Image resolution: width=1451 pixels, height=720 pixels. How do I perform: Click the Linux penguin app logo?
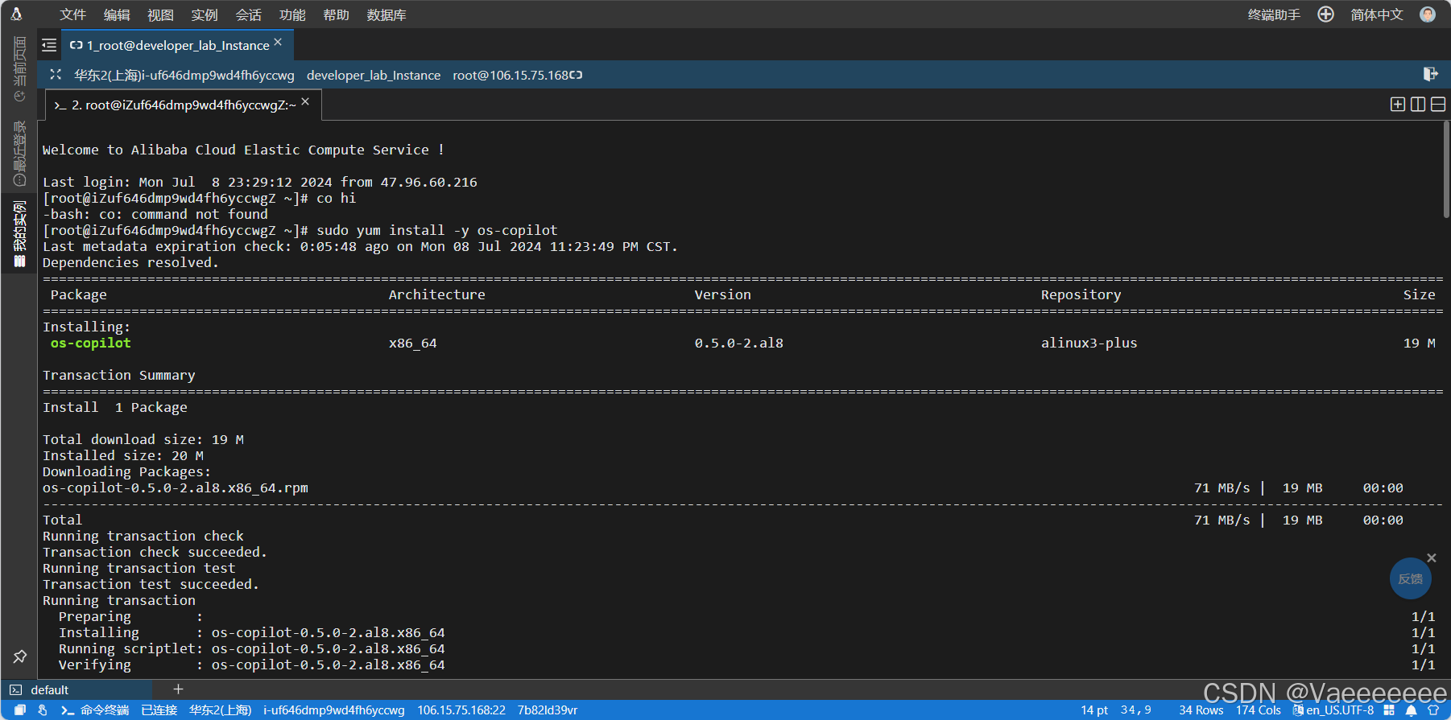[x=16, y=14]
